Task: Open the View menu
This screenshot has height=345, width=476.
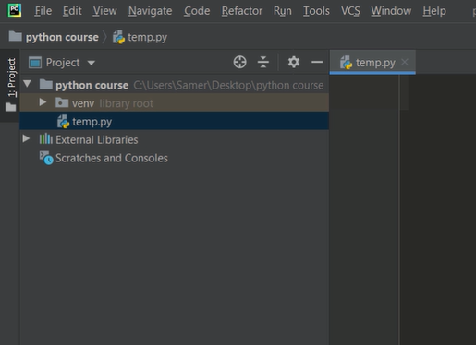Action: pos(104,11)
